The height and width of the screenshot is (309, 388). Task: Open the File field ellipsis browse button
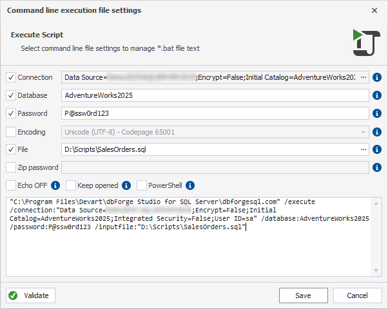pyautogui.click(x=364, y=149)
